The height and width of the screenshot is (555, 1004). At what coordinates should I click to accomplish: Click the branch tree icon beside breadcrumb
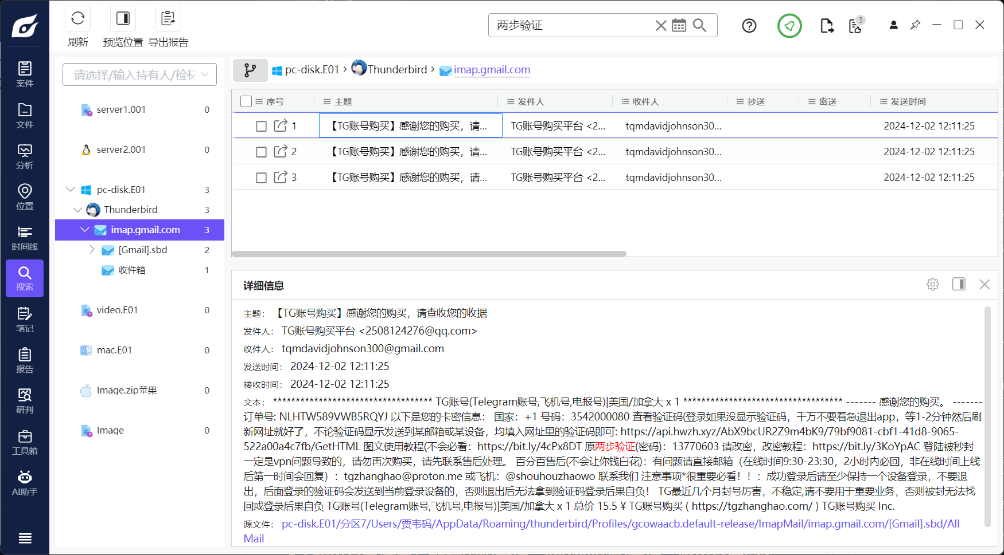pyautogui.click(x=250, y=70)
